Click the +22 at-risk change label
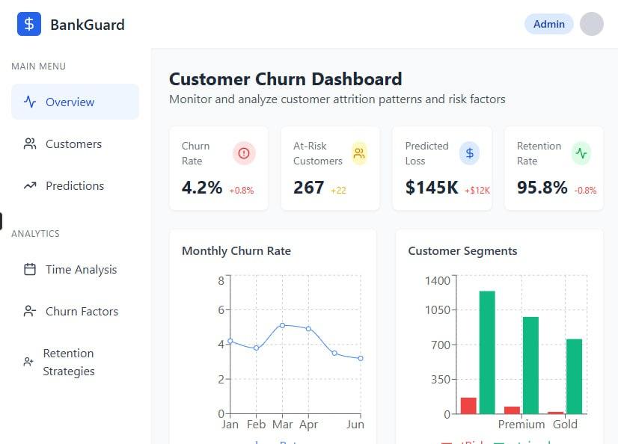Image resolution: width=618 pixels, height=444 pixels. pyautogui.click(x=338, y=191)
